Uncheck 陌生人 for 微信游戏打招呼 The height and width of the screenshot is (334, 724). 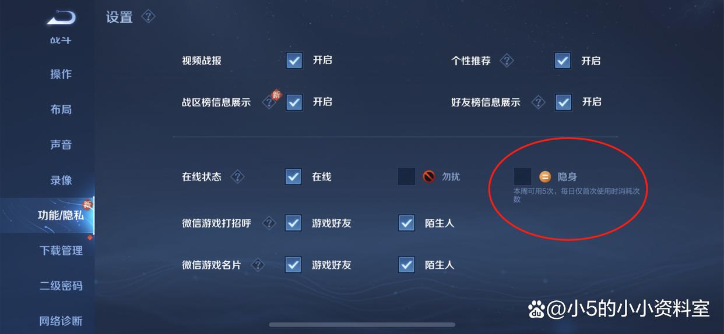pos(406,223)
